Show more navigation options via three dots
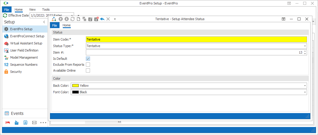This screenshot has width=318, height=135. click(x=43, y=123)
